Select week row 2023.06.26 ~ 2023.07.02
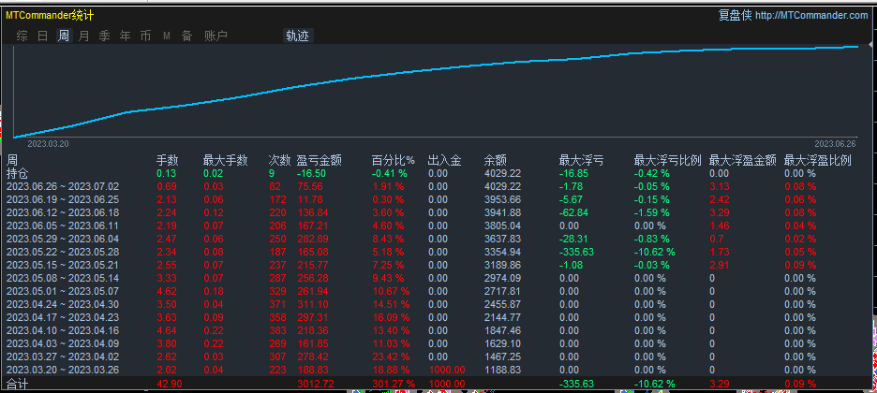Viewport: 877px width, 393px height. [x=438, y=186]
